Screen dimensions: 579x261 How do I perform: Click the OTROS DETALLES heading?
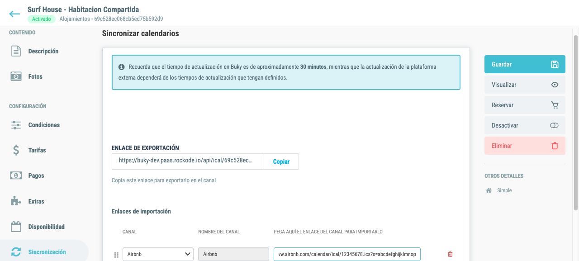(504, 176)
